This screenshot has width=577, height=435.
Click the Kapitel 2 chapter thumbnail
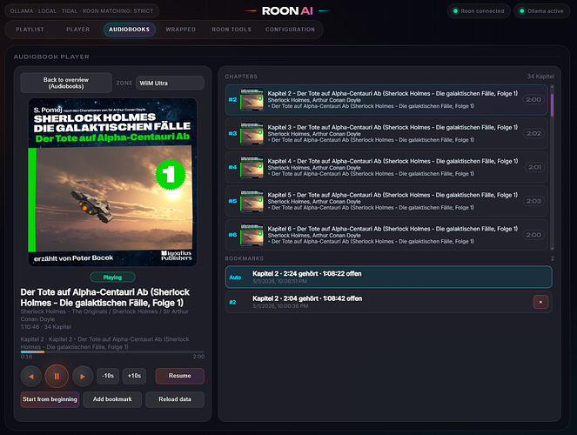(252, 99)
